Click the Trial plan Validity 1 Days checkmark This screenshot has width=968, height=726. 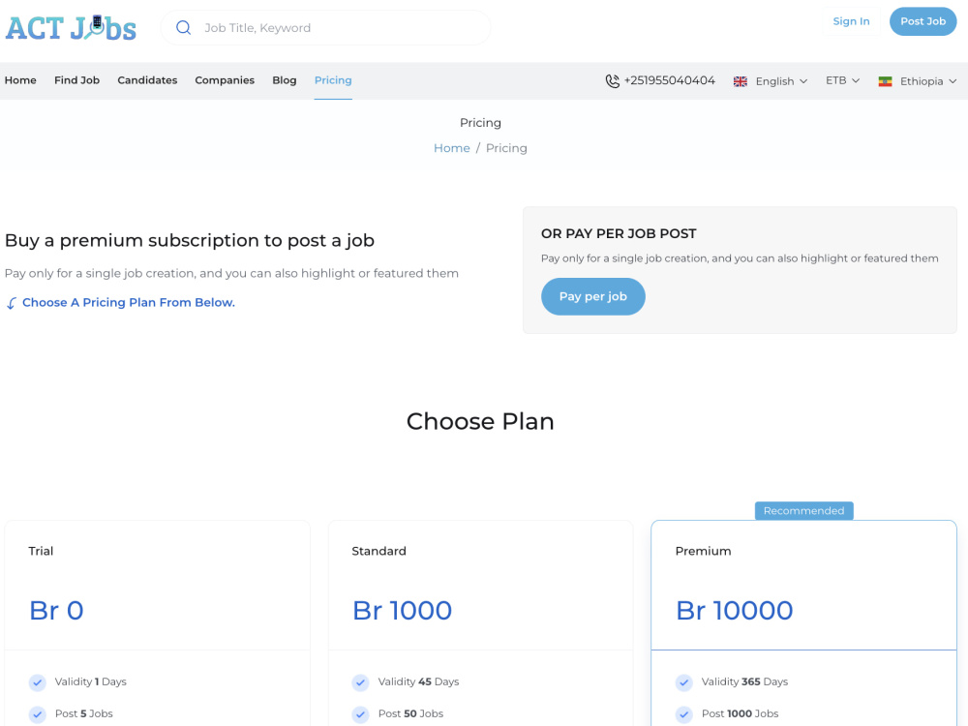coord(38,682)
